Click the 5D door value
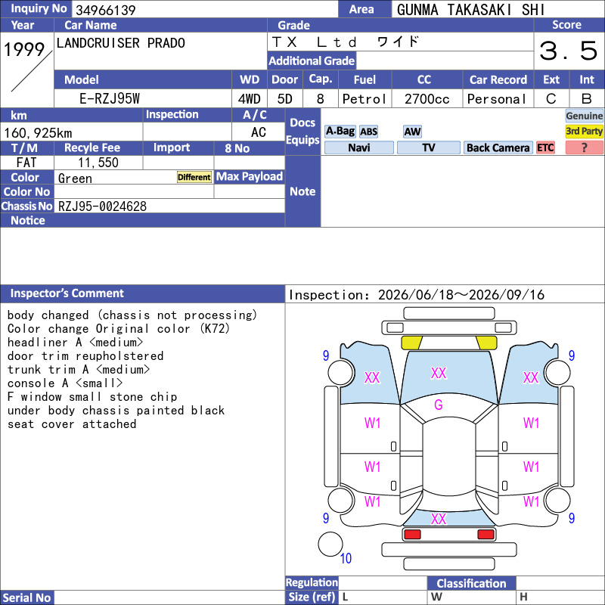605x605 pixels. tap(285, 99)
